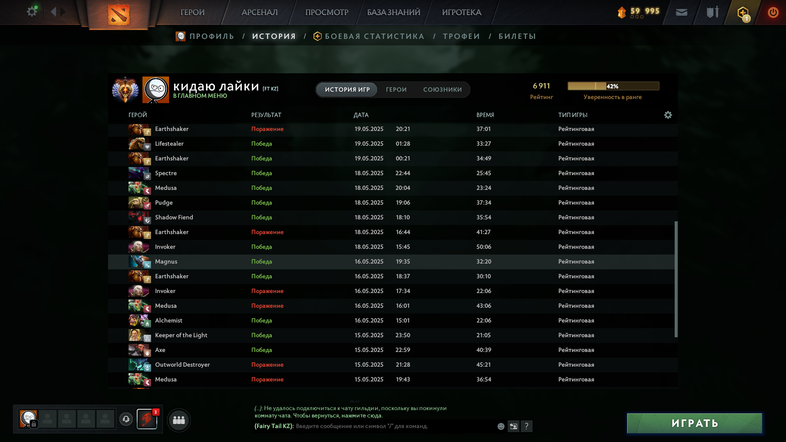Click the green ИГРАТЬ button
786x442 pixels.
(695, 423)
